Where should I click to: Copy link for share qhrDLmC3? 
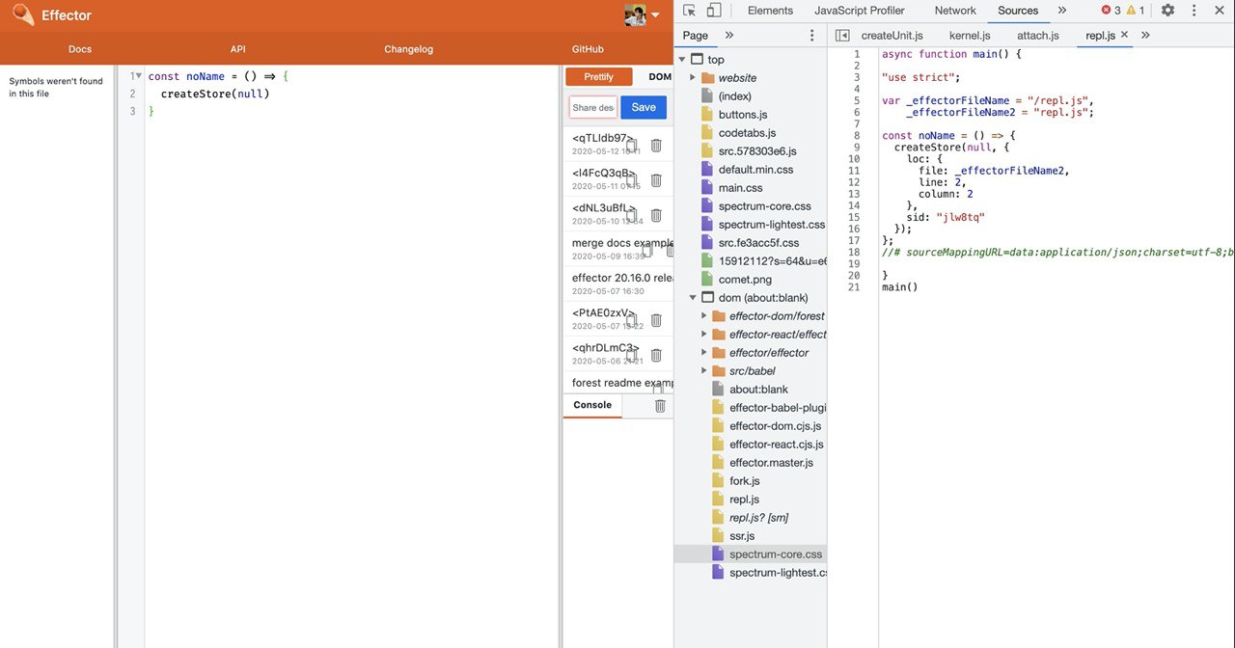pyautogui.click(x=631, y=355)
